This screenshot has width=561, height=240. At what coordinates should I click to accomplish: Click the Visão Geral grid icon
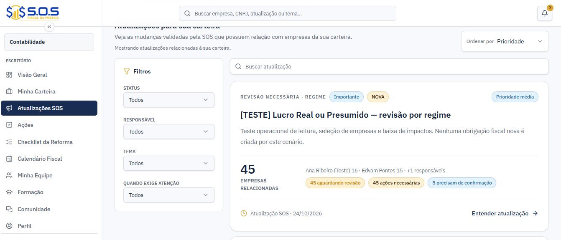pyautogui.click(x=9, y=75)
